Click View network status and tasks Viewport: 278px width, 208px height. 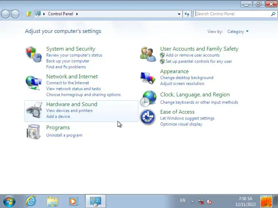coord(73,89)
